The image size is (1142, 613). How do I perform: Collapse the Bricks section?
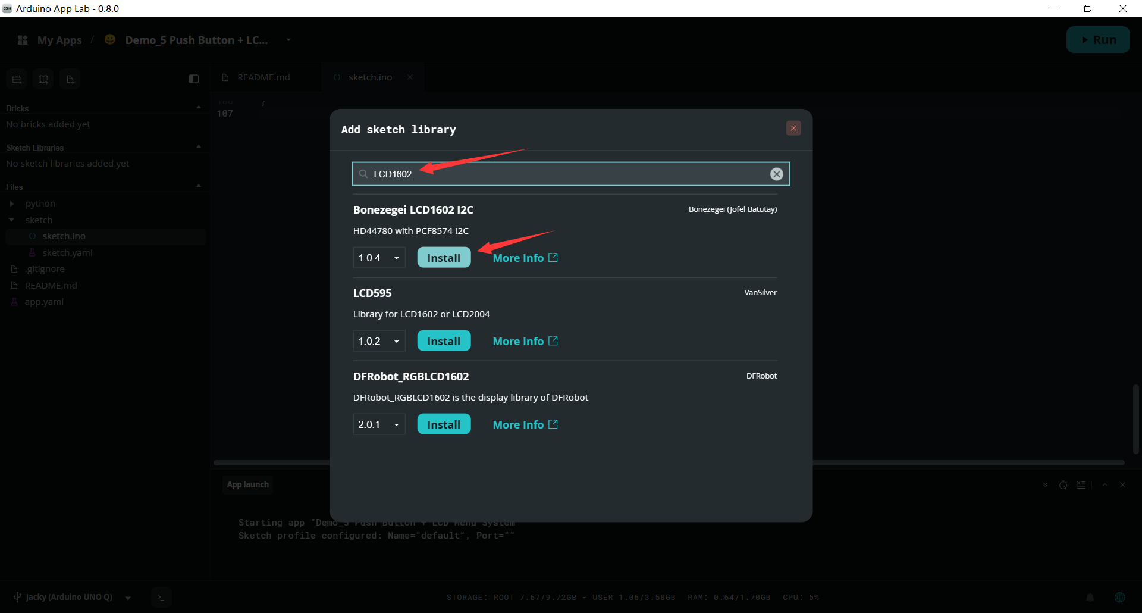pyautogui.click(x=199, y=108)
